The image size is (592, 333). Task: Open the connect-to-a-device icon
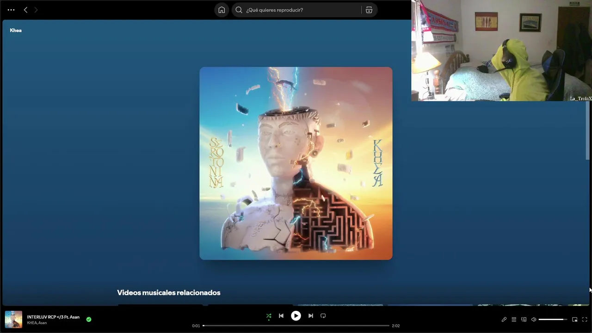tap(524, 320)
